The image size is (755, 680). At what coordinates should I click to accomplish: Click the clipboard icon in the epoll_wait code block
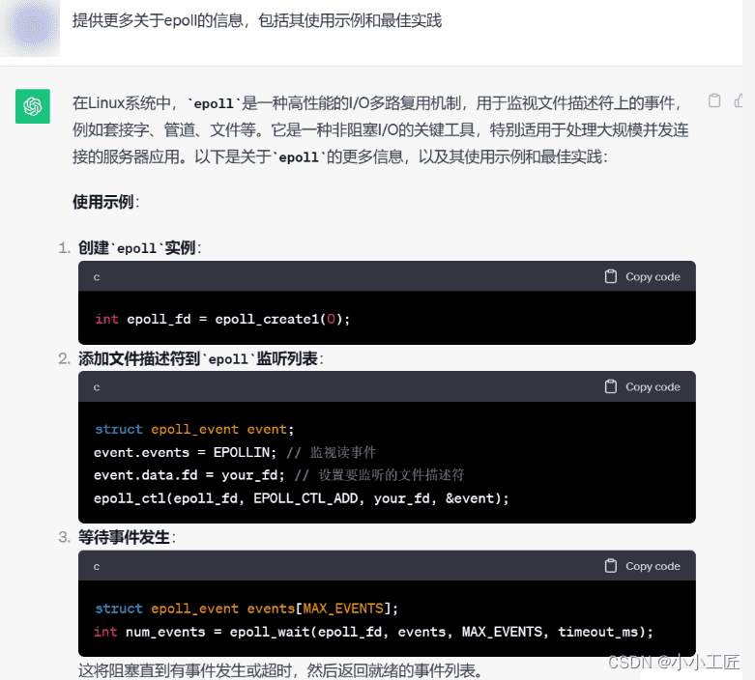611,566
